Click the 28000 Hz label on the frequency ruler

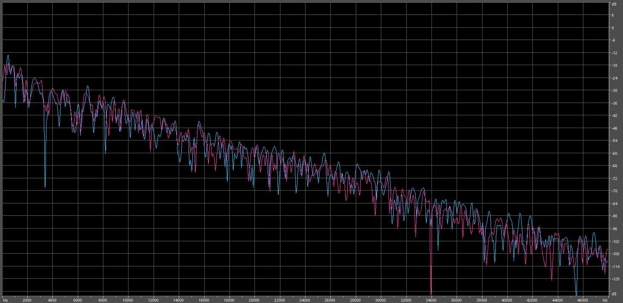click(x=355, y=300)
